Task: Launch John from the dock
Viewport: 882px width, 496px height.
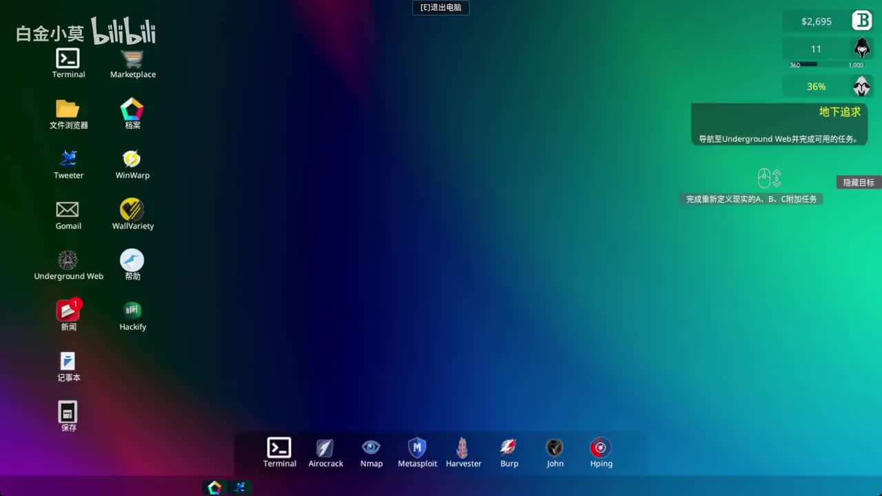Action: (555, 448)
